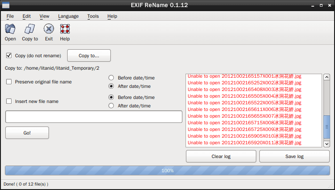The image size is (335, 190).
Task: Click the Copy to path /home/litanid/litanid_Temporary/2
Action: coord(62,68)
